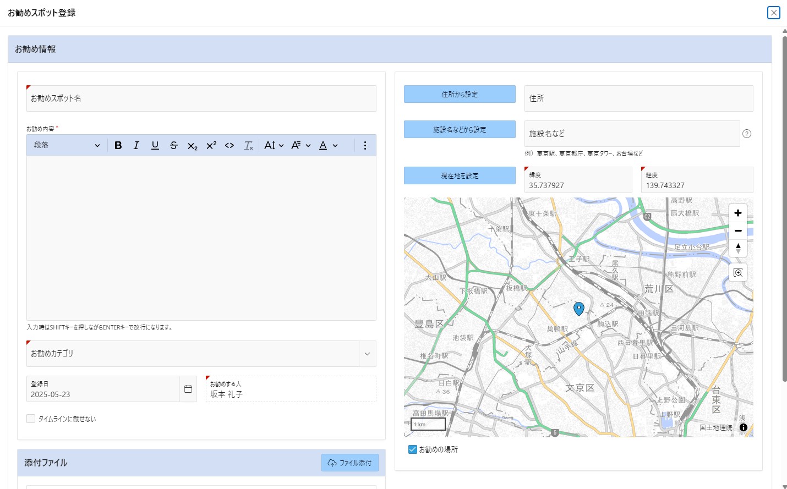Apply subscript formatting
The width and height of the screenshot is (787, 489).
pyautogui.click(x=193, y=145)
